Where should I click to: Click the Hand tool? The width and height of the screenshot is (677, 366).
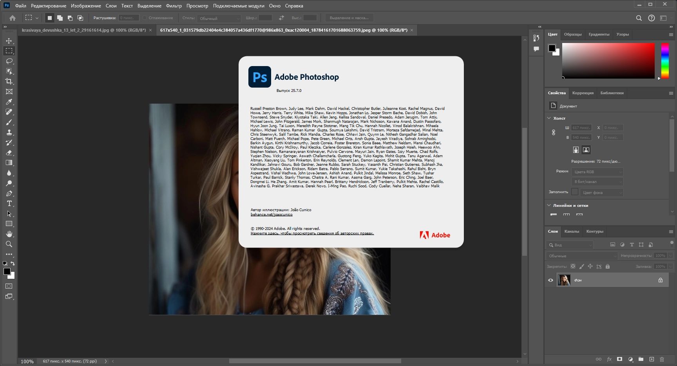(9, 234)
